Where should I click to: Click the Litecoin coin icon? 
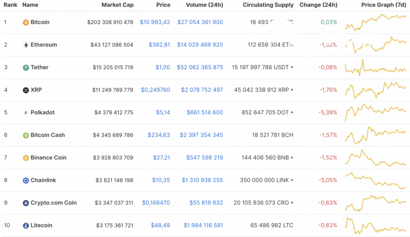pyautogui.click(x=26, y=225)
